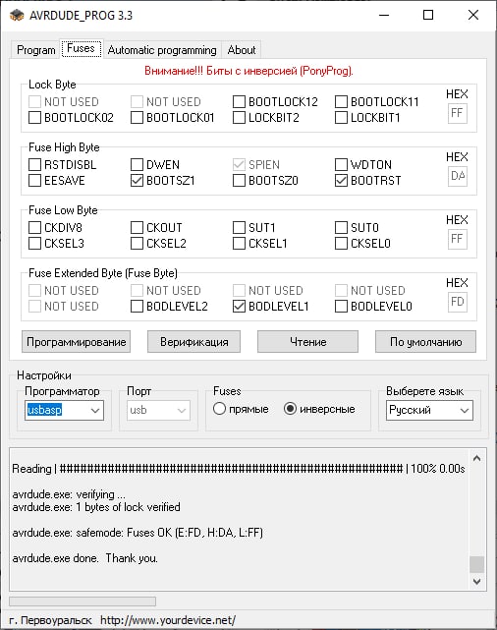Maximize the AVRDUDE_PROG window

point(428,16)
